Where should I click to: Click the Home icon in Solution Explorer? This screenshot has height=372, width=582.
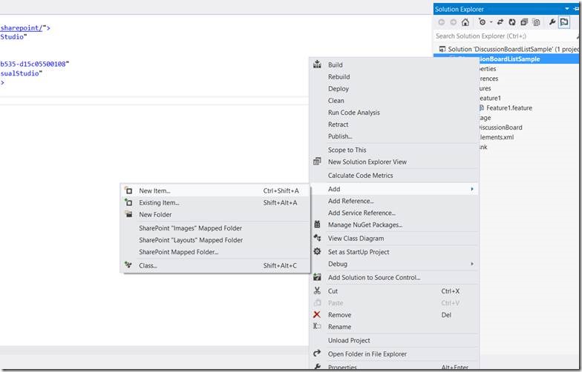[465, 22]
